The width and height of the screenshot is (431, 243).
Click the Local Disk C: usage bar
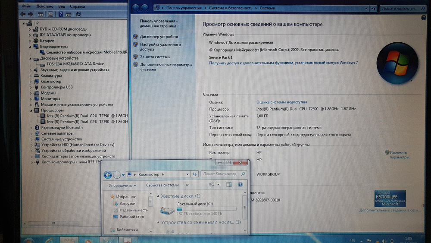click(x=206, y=209)
